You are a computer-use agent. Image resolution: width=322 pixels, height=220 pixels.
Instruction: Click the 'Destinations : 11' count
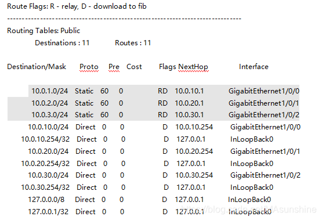[x=62, y=43]
